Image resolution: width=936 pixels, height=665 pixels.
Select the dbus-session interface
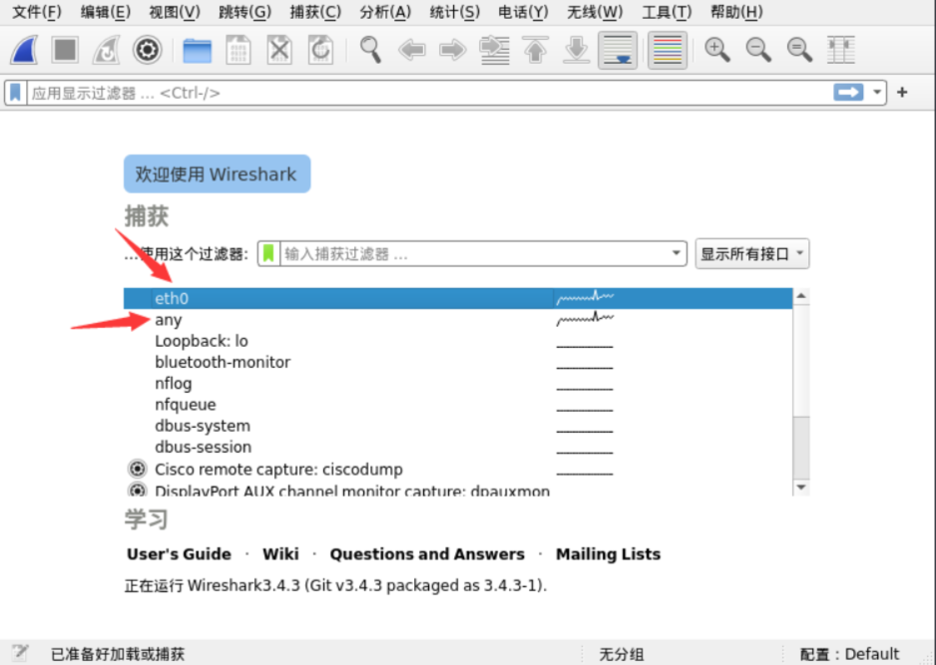click(x=458, y=447)
